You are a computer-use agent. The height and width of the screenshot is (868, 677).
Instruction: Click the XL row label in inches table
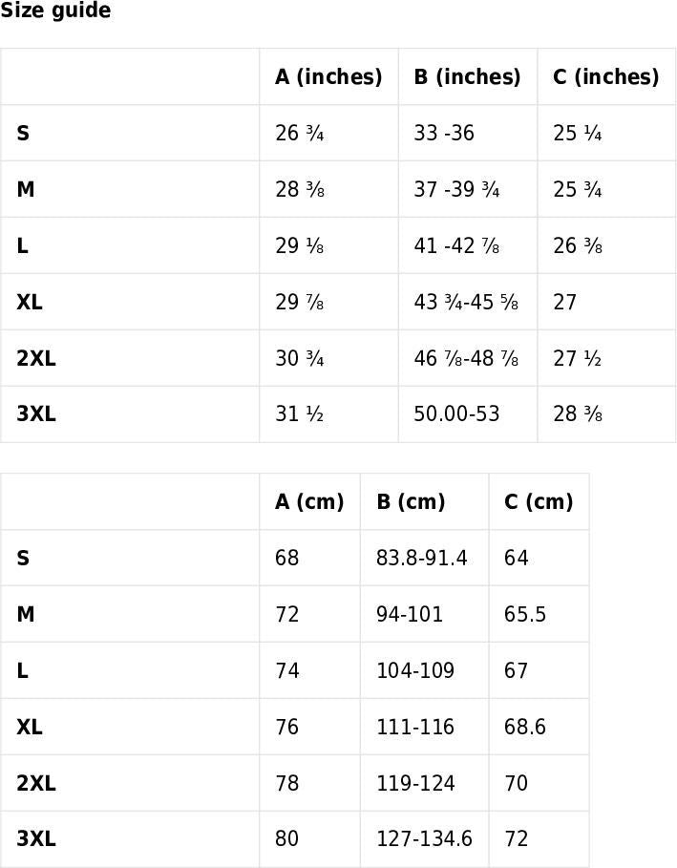(x=30, y=303)
